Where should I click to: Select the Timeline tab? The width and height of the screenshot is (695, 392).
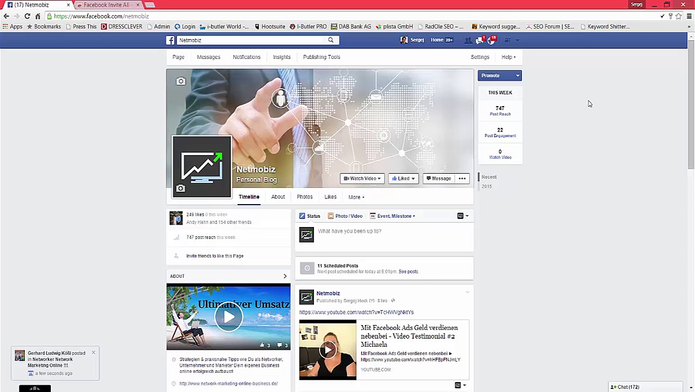(249, 197)
